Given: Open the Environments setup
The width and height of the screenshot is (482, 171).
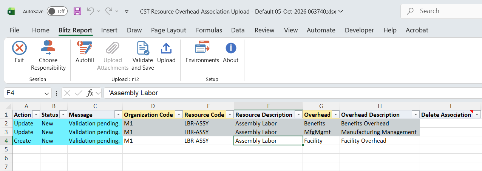Looking at the screenshot, I should (x=202, y=52).
